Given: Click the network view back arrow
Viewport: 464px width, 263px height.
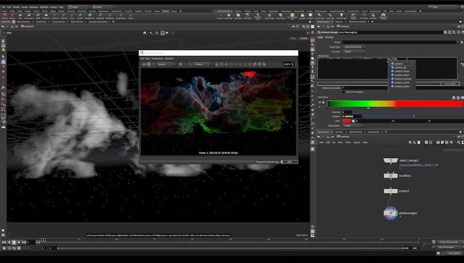Looking at the screenshot, I should (319, 137).
